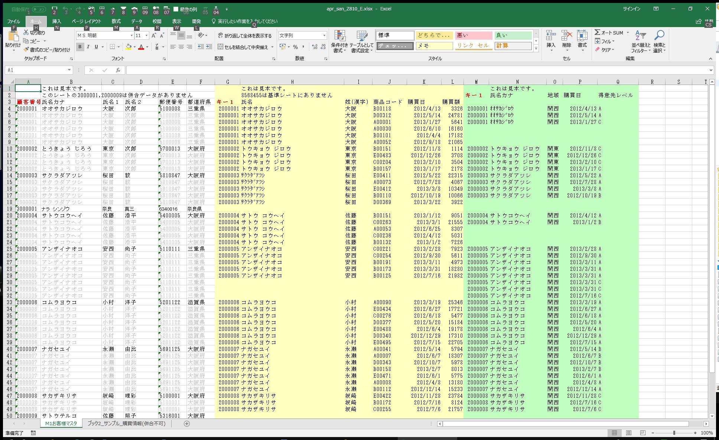Apply comma style number format

tap(303, 47)
